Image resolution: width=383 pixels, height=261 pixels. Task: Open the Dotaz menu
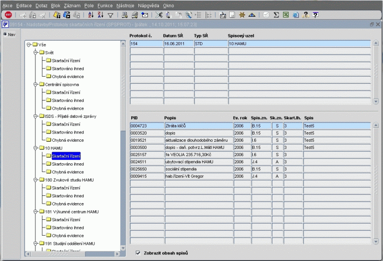(x=42, y=6)
